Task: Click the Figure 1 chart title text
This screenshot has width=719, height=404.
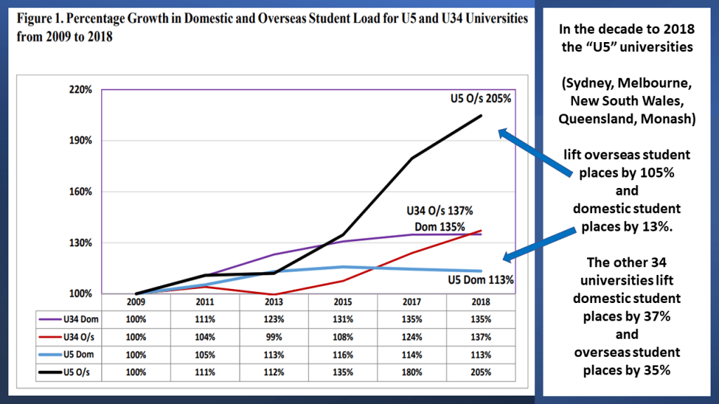Action: [272, 27]
